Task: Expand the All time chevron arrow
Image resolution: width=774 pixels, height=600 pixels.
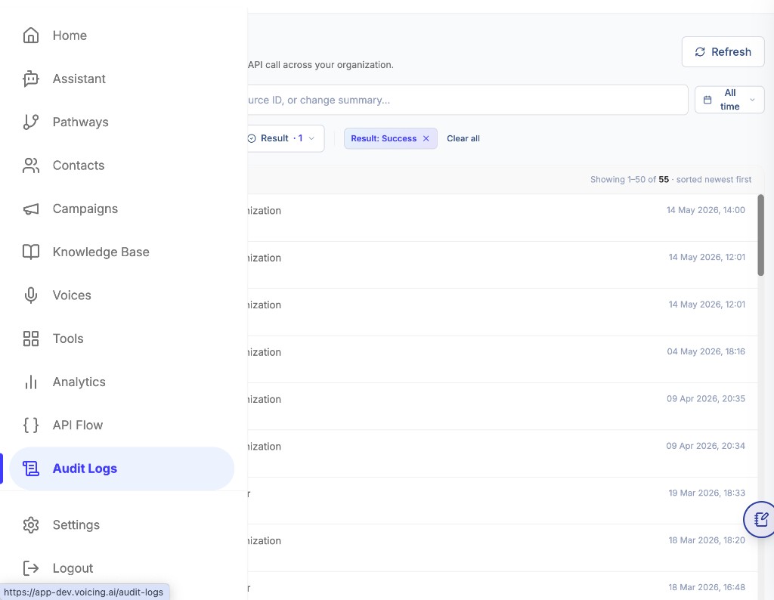Action: click(752, 100)
